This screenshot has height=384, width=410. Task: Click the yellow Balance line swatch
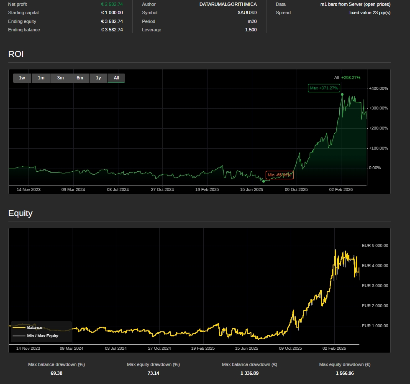click(19, 328)
